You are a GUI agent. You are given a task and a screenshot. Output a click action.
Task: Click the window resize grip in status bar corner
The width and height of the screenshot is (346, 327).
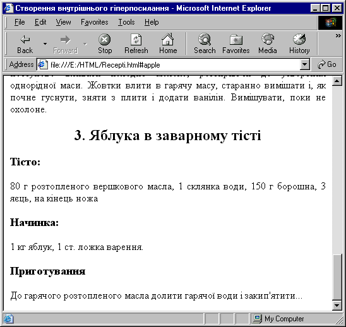340,321
